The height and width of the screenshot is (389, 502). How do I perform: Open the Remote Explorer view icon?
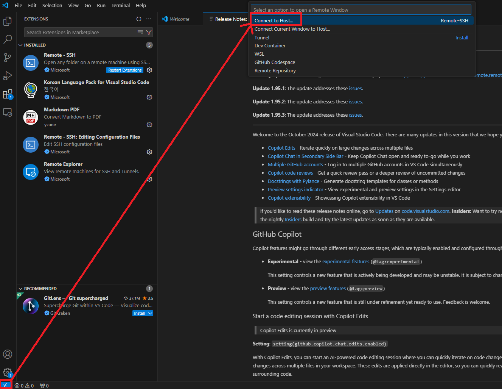coord(8,112)
